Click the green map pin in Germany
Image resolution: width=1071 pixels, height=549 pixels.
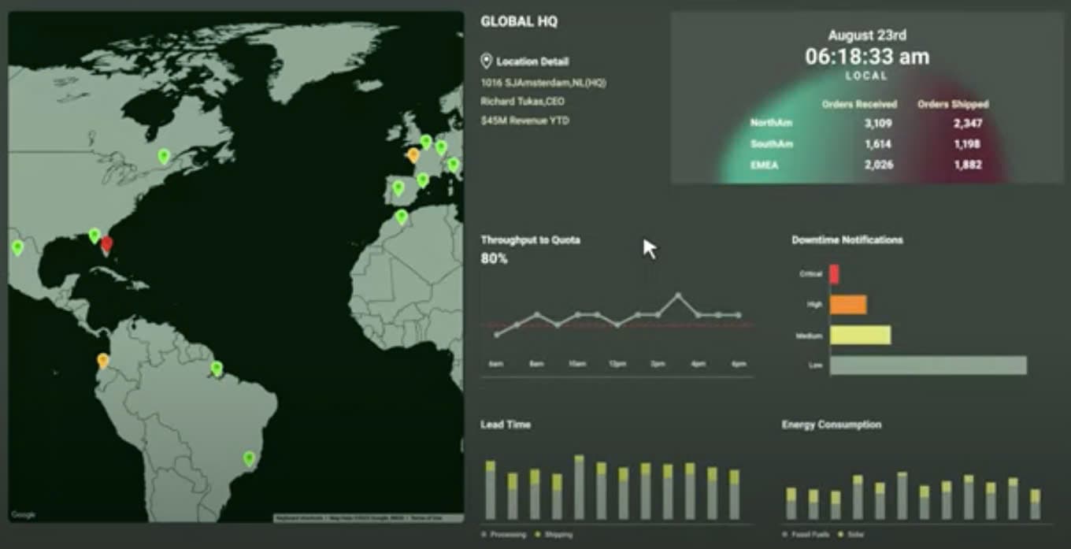[x=441, y=147]
